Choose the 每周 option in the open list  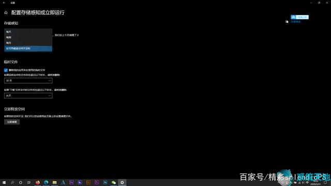point(28,37)
